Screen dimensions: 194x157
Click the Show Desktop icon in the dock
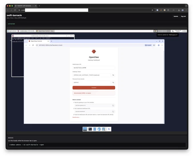[x=85, y=129]
